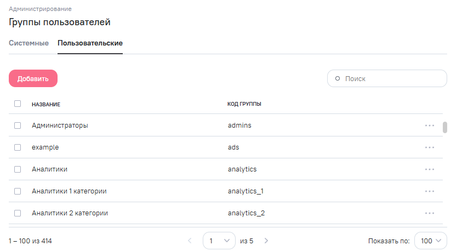Click the search magnifier icon

pos(338,78)
